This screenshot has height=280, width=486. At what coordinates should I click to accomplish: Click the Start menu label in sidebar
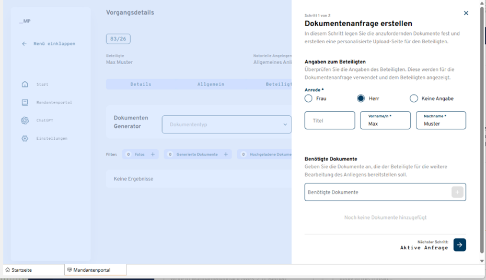click(x=42, y=84)
